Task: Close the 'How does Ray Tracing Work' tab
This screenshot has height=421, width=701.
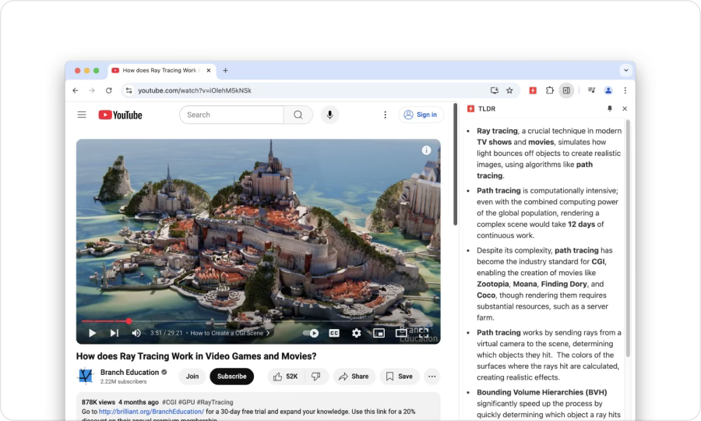Action: point(208,70)
